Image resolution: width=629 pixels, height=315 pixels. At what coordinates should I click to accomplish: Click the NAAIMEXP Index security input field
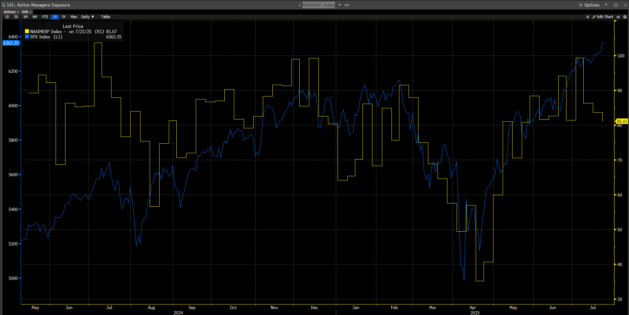318,5
